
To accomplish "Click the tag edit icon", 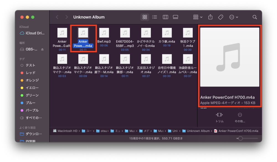I will click(220, 17).
